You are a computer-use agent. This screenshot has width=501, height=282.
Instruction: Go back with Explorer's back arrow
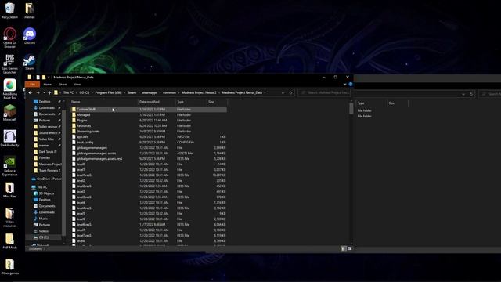(x=31, y=92)
